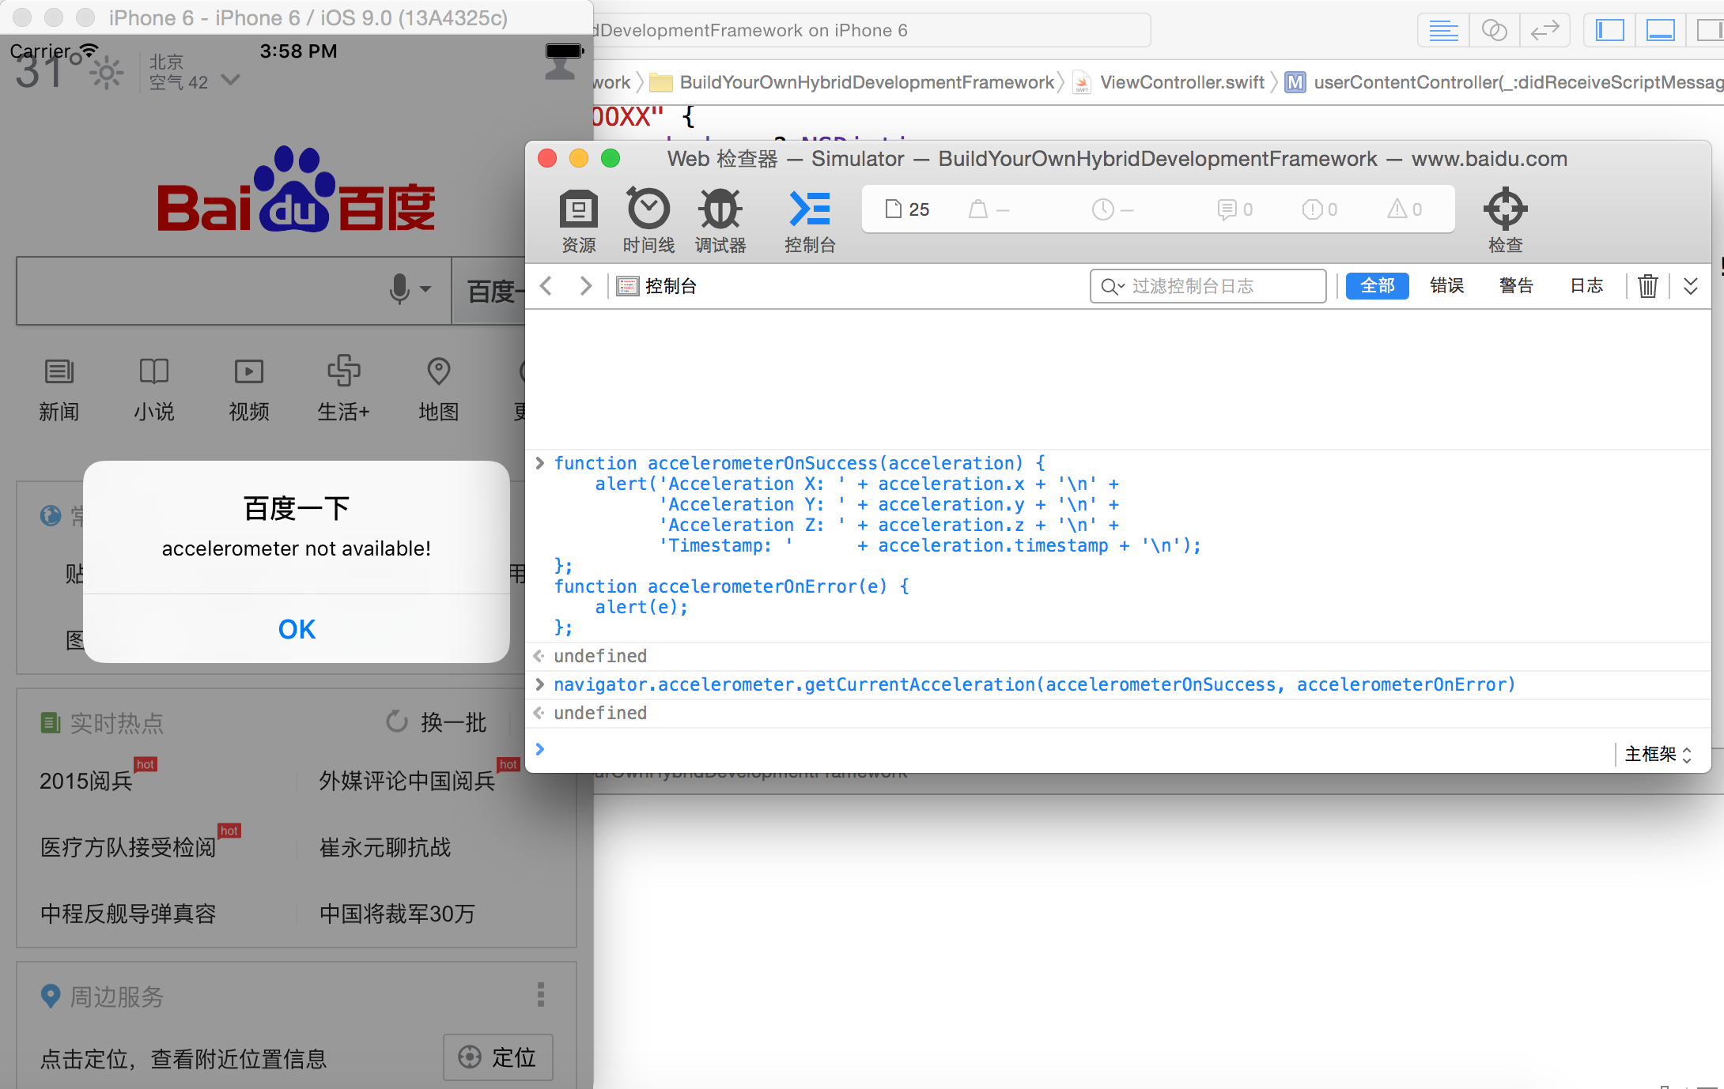Open the 资源 (Resources) tab in Web Inspector

coord(579,221)
